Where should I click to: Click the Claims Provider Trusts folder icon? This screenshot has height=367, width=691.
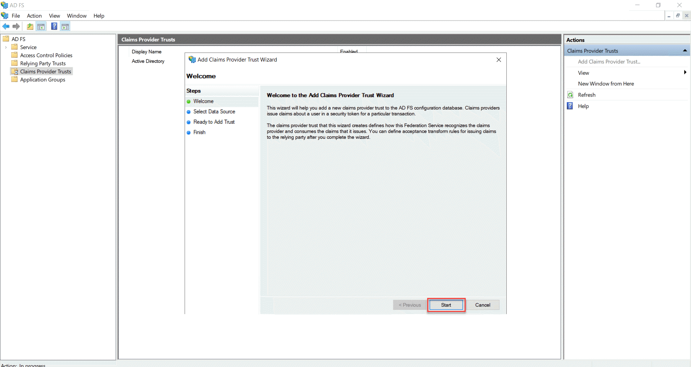coord(15,72)
